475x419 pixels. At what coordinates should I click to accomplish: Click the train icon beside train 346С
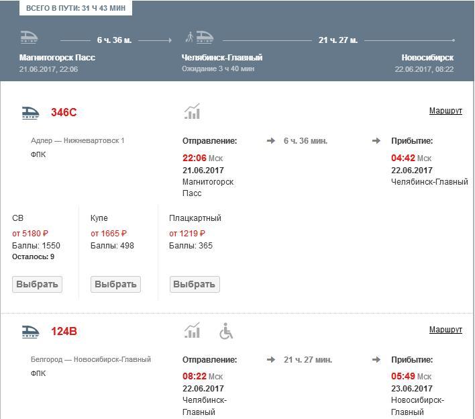point(31,112)
